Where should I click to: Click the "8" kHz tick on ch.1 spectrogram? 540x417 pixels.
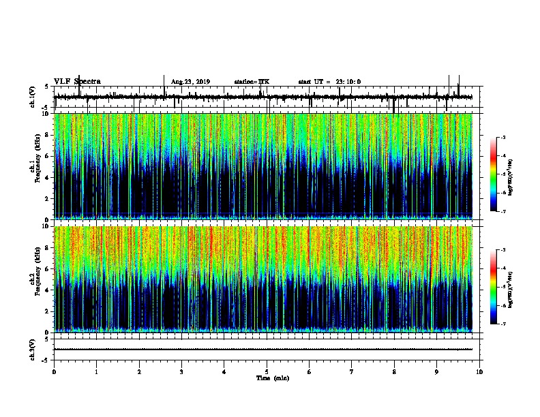[48, 135]
